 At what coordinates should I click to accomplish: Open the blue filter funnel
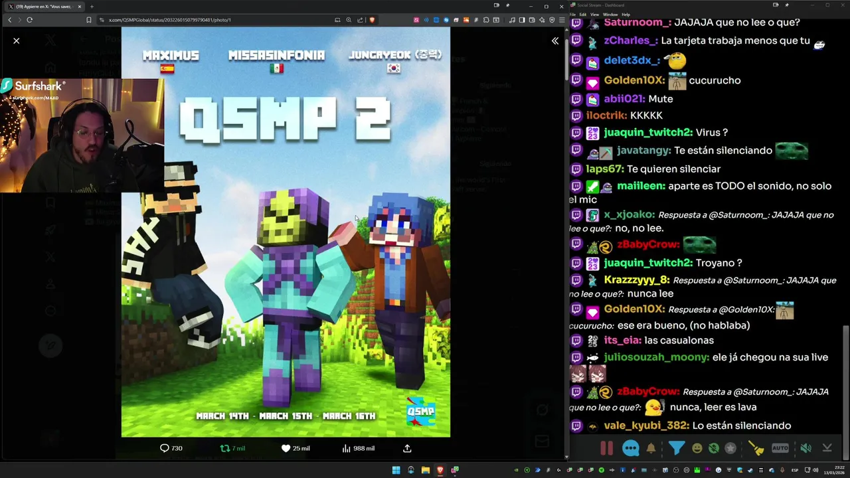pos(676,448)
